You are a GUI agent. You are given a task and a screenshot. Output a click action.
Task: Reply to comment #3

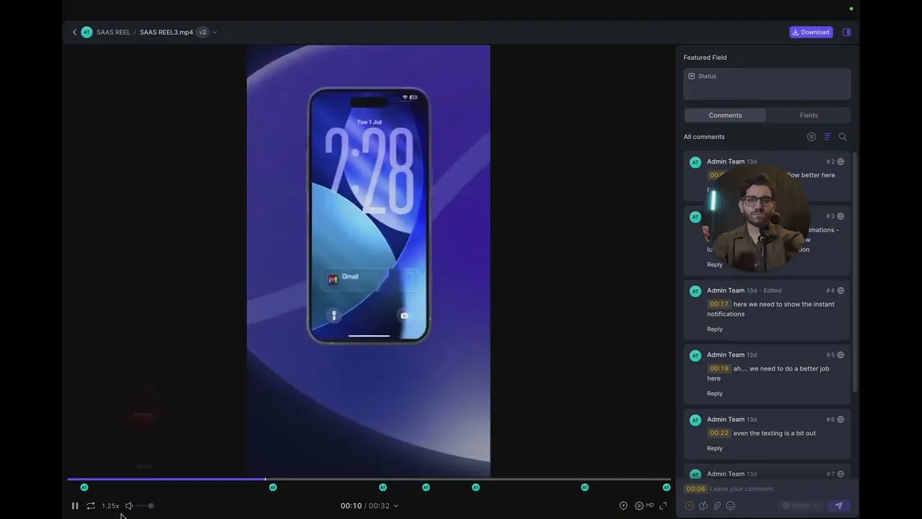click(715, 265)
